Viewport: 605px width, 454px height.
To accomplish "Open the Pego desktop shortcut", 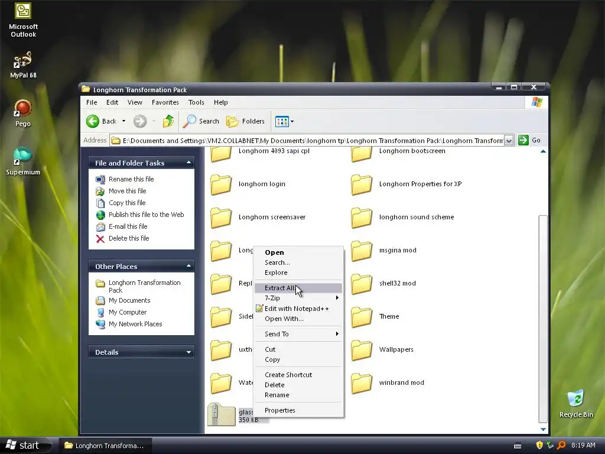I will pyautogui.click(x=23, y=113).
